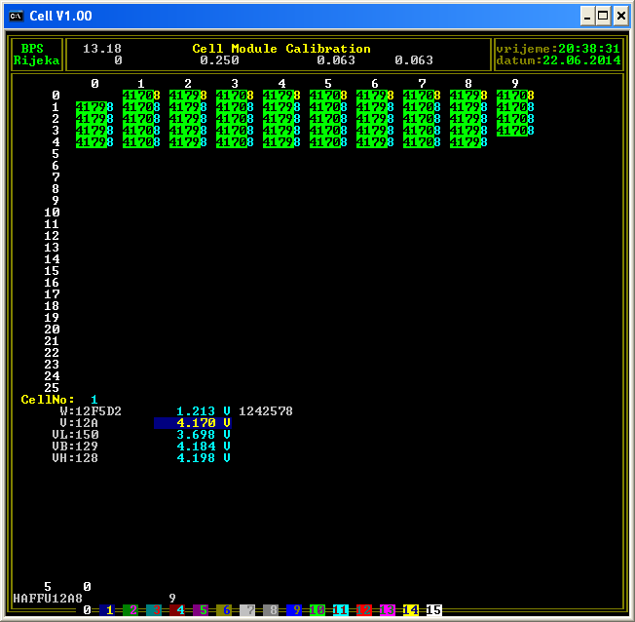The image size is (635, 622).
Task: Click the BPS Rijeka label box
Action: pos(36,55)
